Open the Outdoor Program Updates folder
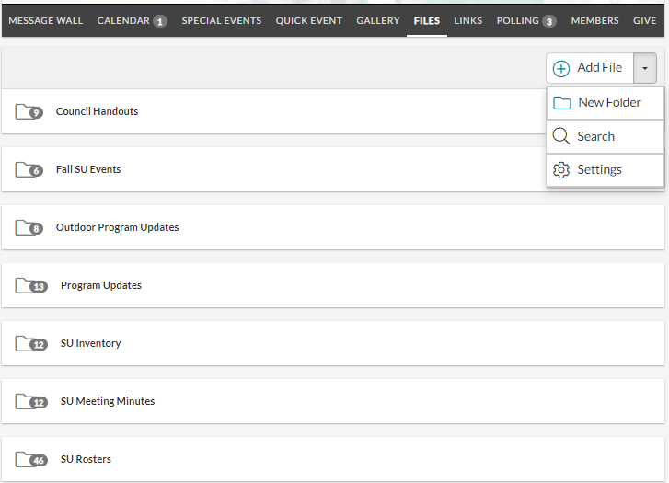The width and height of the screenshot is (669, 483). pyautogui.click(x=333, y=227)
